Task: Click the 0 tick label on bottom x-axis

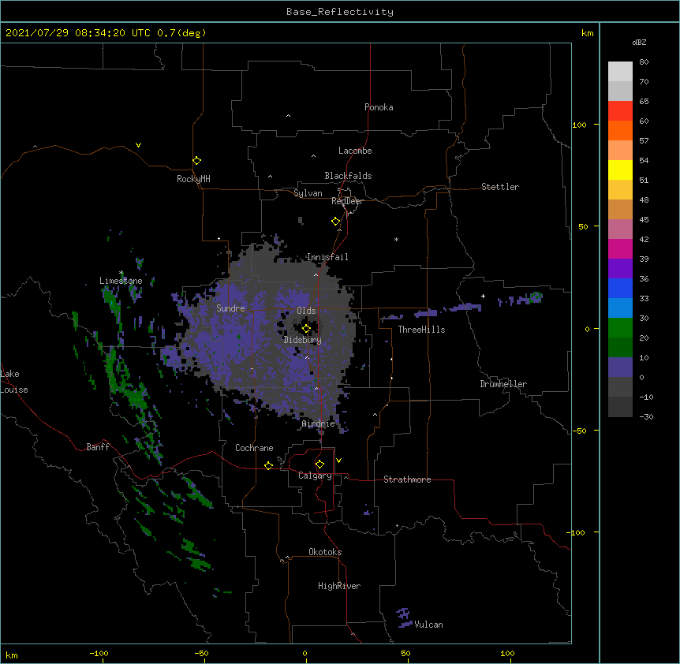Action: click(305, 654)
